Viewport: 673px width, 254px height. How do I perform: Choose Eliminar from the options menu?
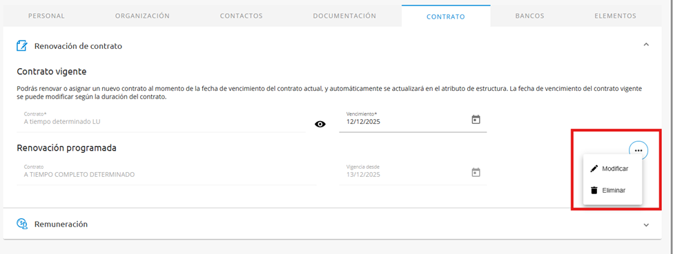612,190
